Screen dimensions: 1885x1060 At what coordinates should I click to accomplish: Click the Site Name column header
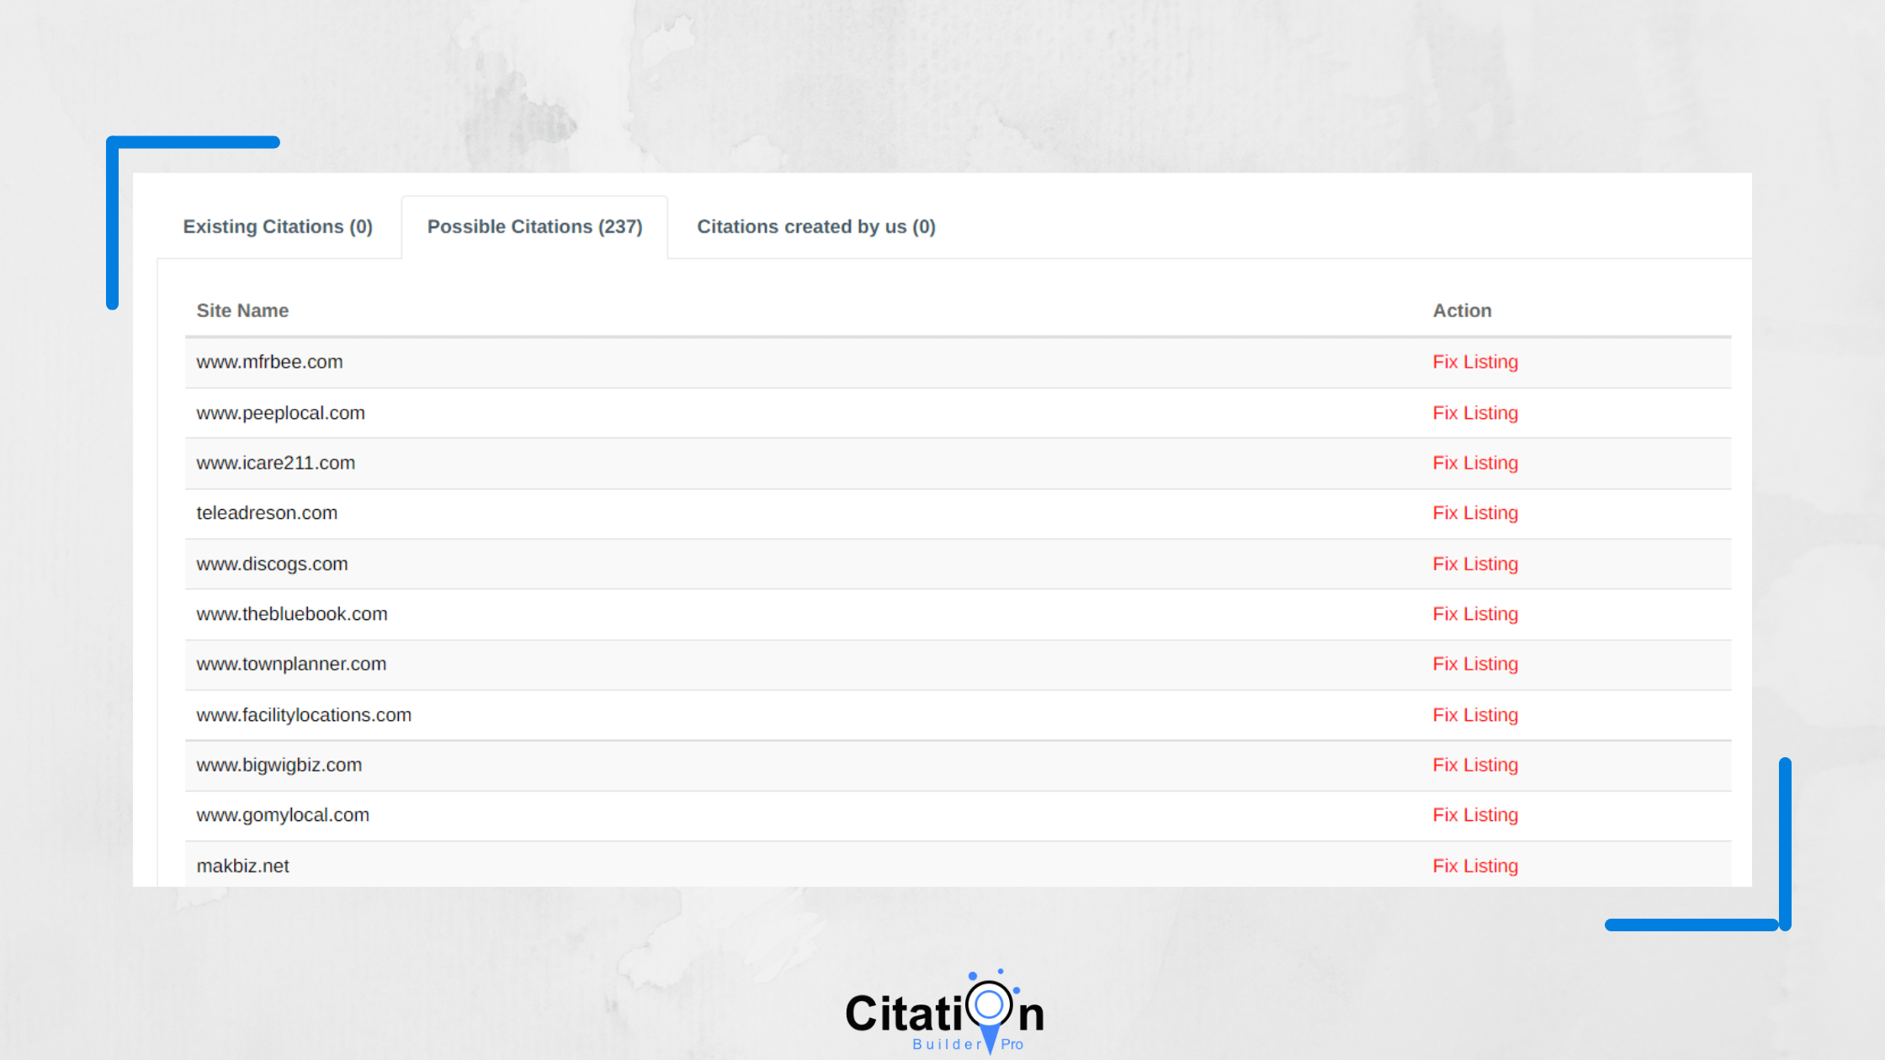point(242,310)
